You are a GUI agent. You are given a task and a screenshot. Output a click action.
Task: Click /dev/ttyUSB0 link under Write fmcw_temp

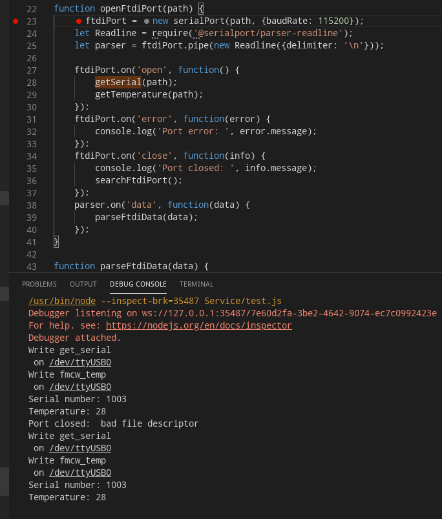[80, 387]
